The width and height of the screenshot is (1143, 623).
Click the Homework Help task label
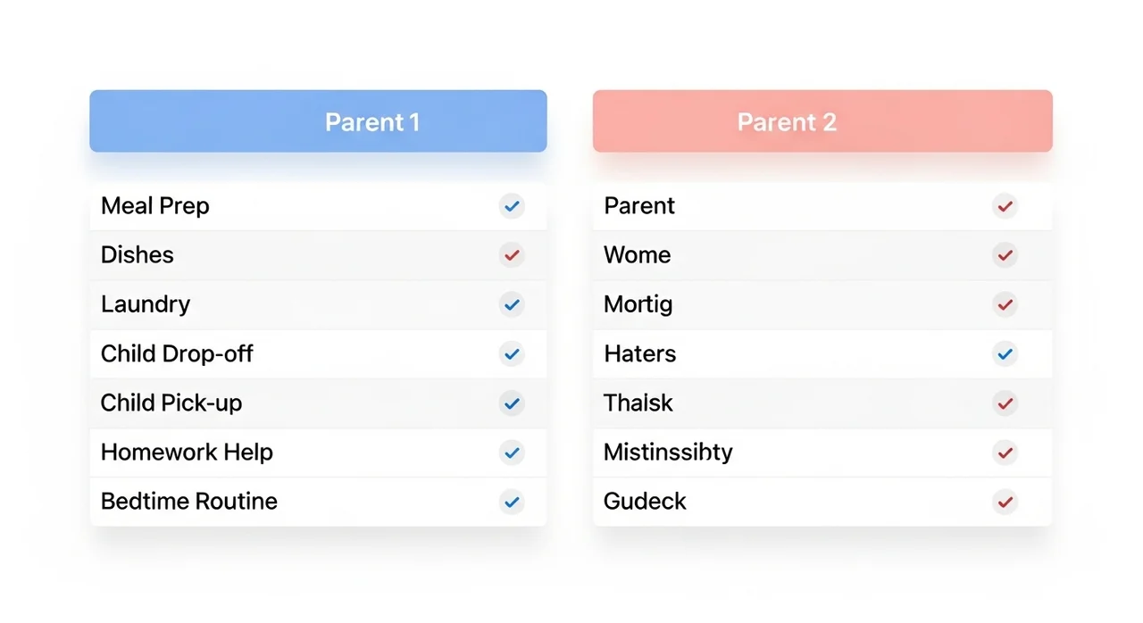click(x=187, y=453)
